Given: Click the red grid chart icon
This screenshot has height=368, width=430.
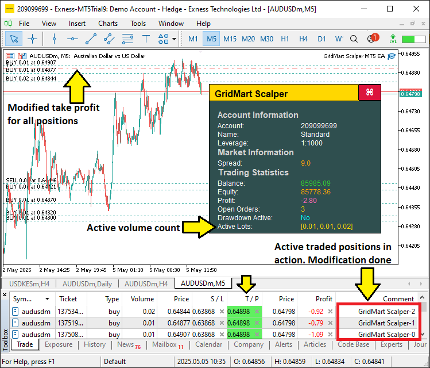Looking at the screenshot, I should coord(10,56).
